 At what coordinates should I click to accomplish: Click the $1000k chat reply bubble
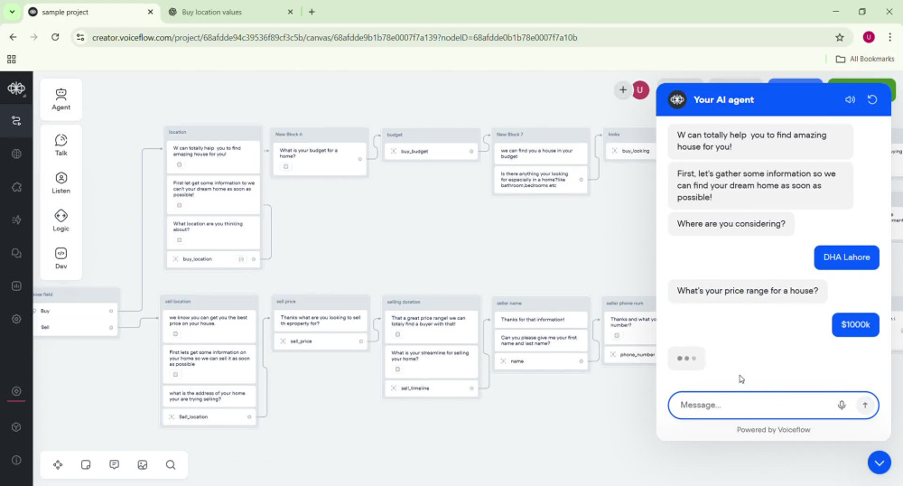pos(855,325)
